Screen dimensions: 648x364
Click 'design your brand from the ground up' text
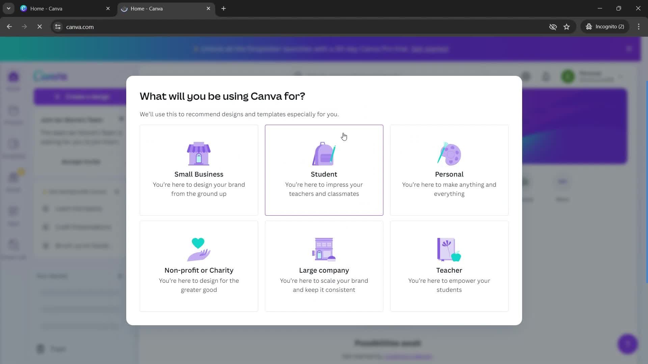coord(199,189)
